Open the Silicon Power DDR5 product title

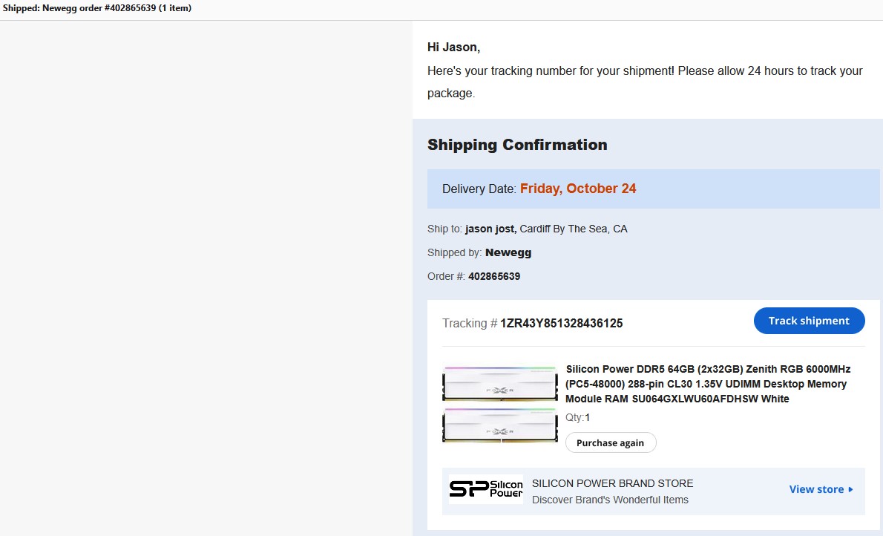click(x=707, y=384)
